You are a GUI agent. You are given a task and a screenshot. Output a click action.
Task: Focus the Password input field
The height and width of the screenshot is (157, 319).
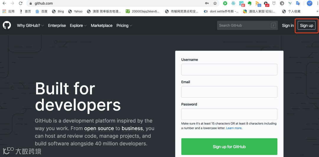tap(229, 114)
